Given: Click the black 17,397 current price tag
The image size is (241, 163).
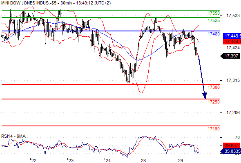Looking at the screenshot, I should pos(230,56).
